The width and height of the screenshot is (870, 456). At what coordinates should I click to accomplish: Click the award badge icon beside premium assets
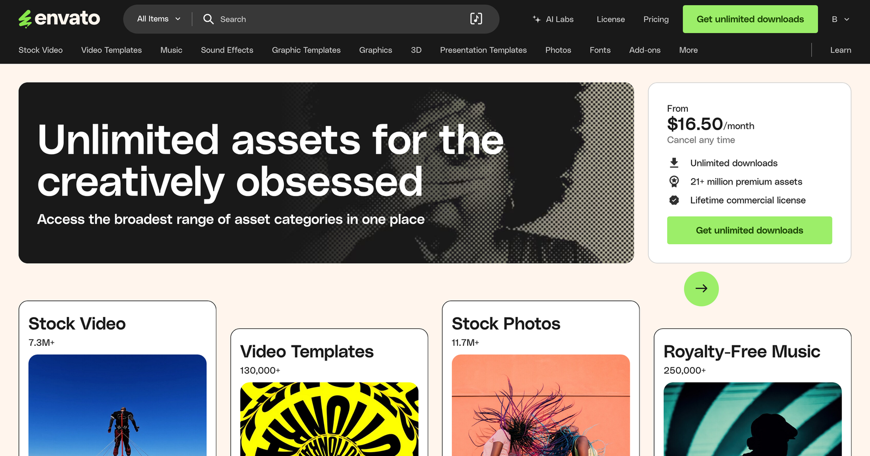(x=674, y=181)
